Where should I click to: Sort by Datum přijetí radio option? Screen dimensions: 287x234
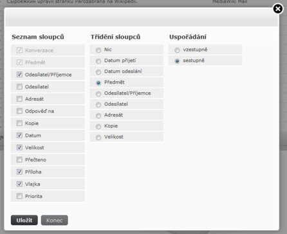[98, 61]
